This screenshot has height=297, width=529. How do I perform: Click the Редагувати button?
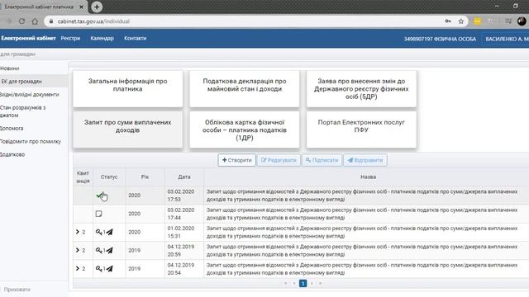pyautogui.click(x=279, y=160)
